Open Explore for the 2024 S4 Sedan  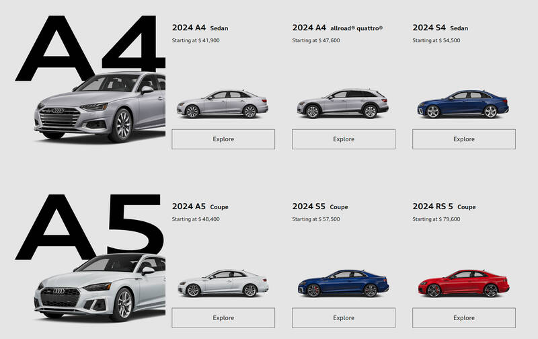tap(464, 139)
